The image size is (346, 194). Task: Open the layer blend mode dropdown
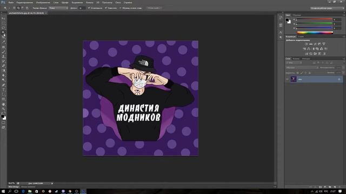tap(302, 68)
